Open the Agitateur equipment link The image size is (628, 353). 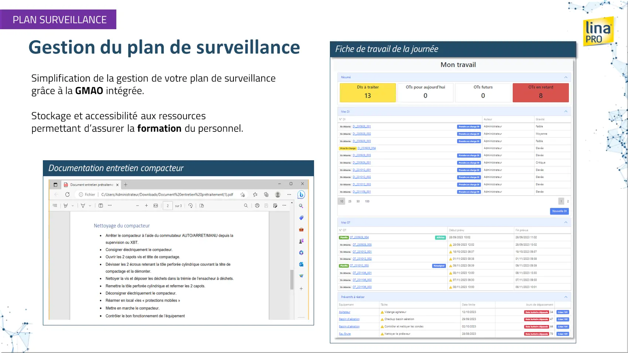tap(345, 312)
